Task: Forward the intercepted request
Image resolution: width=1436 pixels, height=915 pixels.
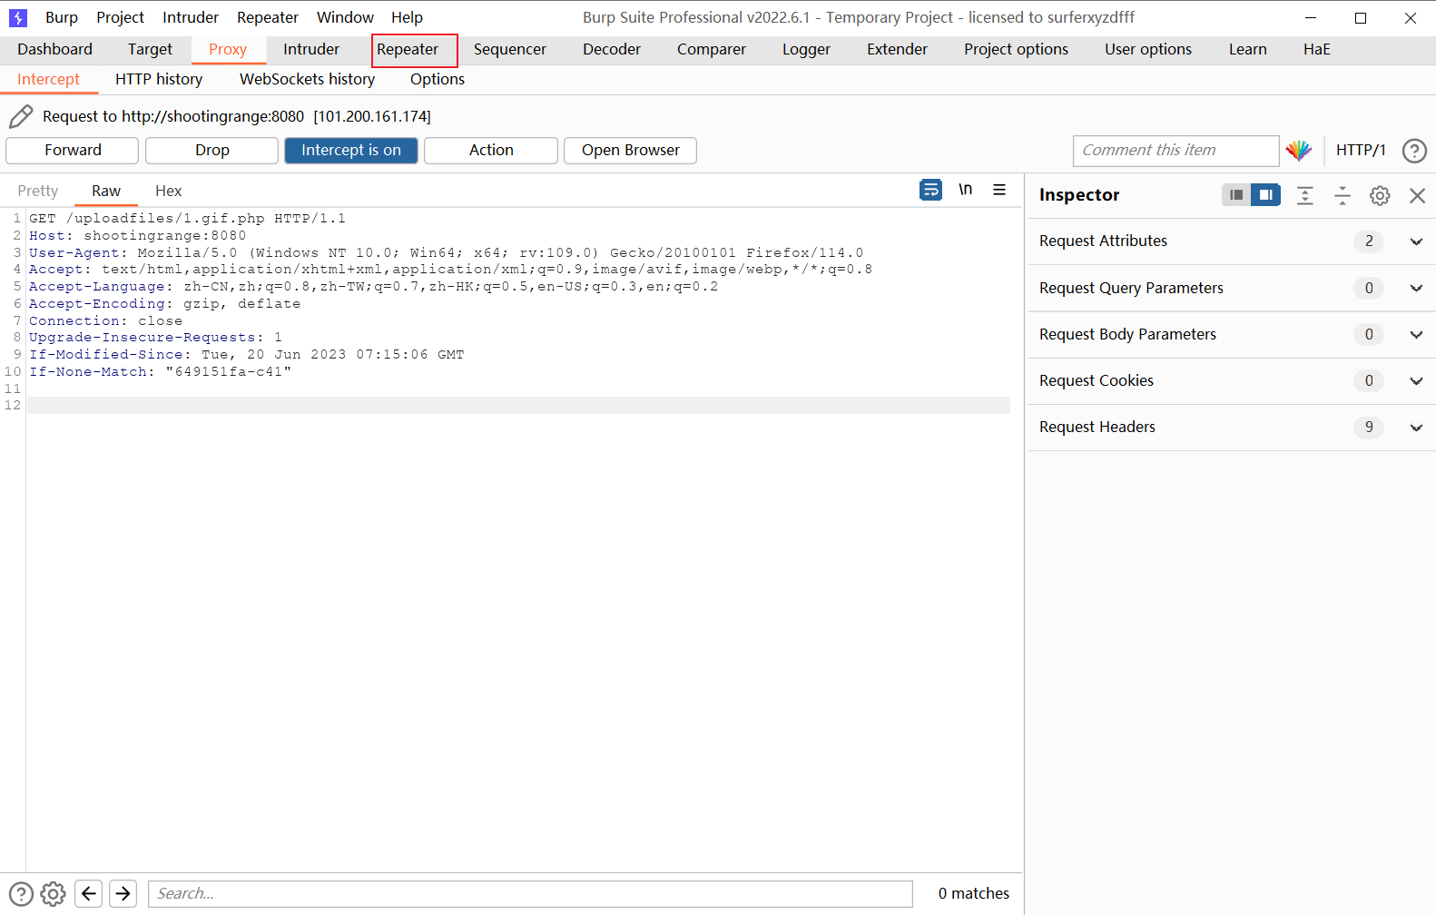Action: coord(73,151)
